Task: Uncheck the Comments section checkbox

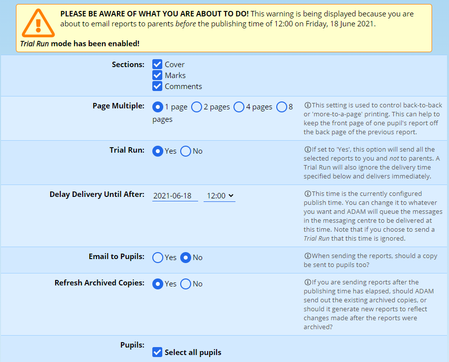Action: tap(157, 86)
